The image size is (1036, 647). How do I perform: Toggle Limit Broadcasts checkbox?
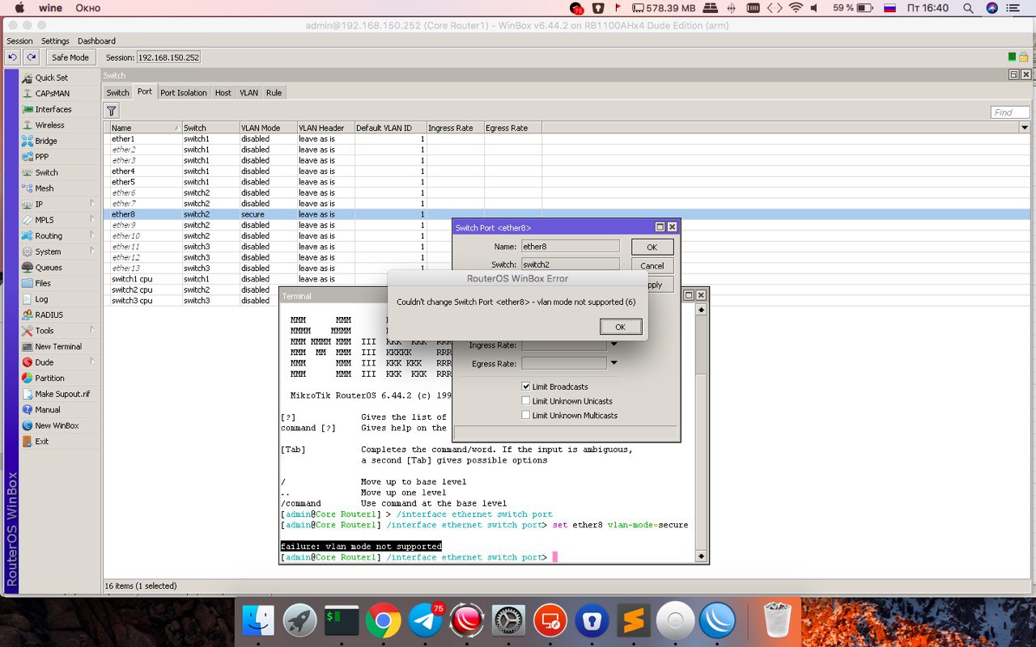tap(526, 387)
